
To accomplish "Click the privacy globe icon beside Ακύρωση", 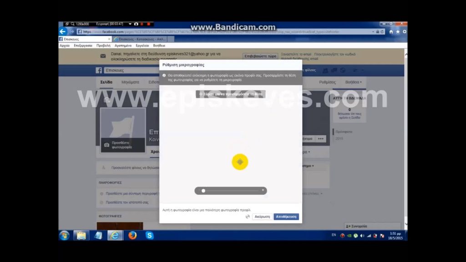I will pyautogui.click(x=248, y=217).
